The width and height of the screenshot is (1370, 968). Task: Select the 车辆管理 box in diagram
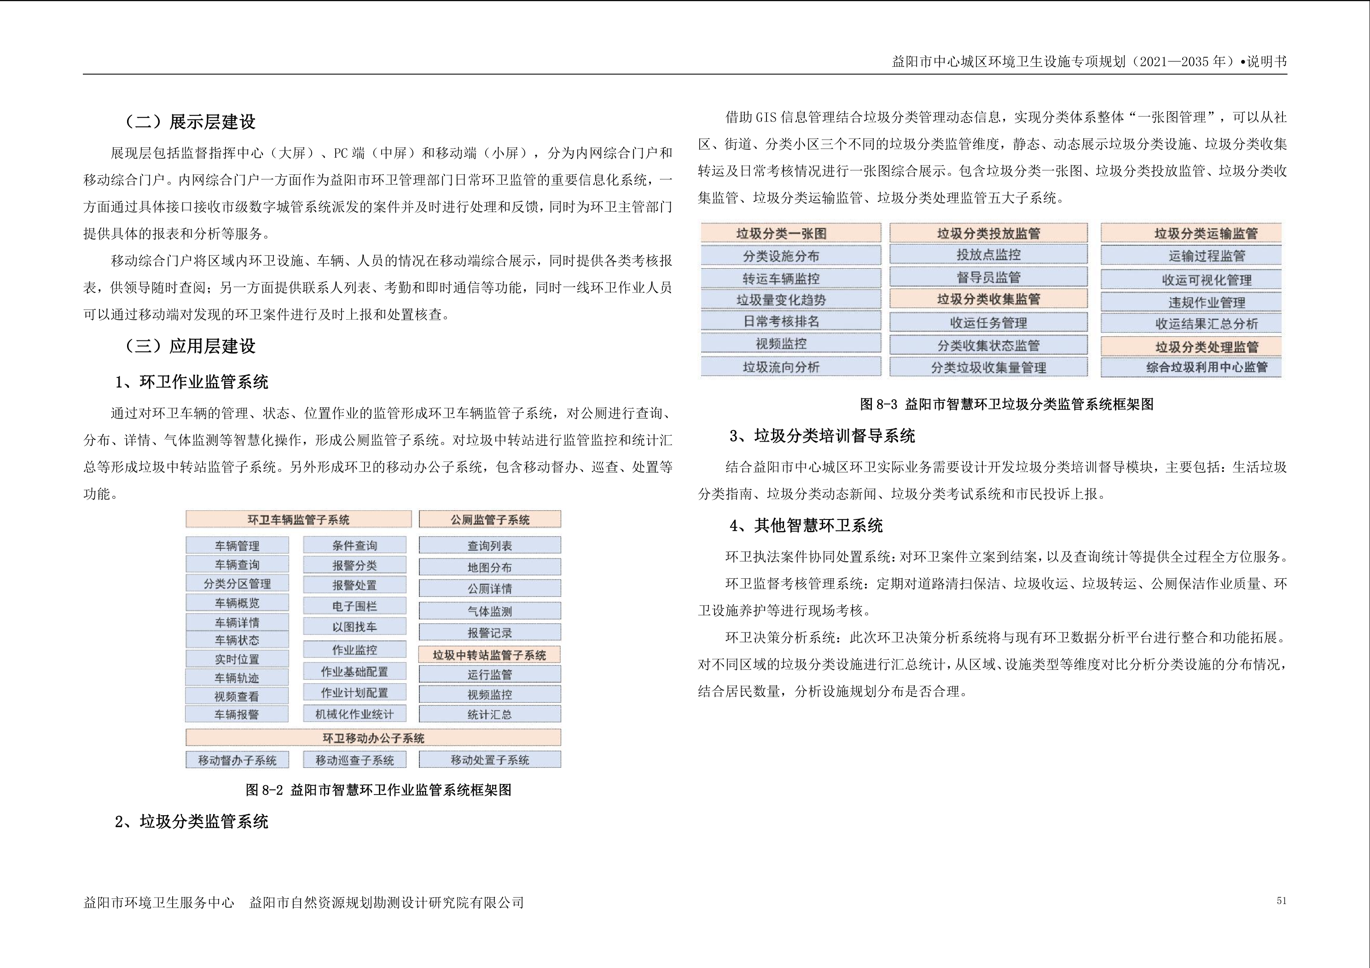tap(237, 546)
